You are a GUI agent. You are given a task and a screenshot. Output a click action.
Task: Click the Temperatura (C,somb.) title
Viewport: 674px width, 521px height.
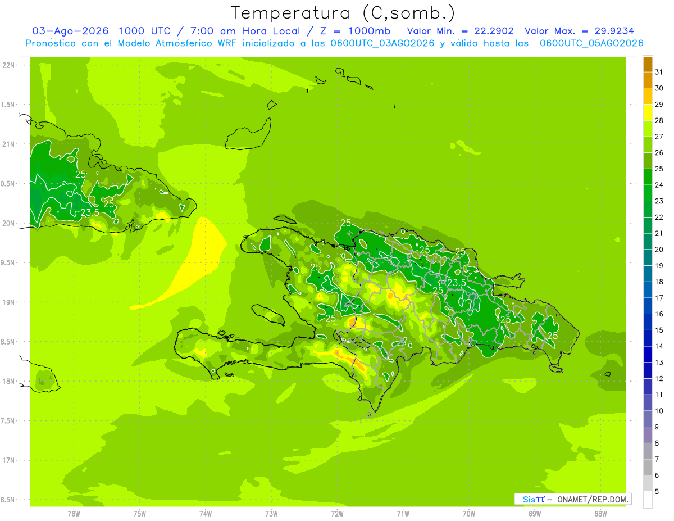343,13
